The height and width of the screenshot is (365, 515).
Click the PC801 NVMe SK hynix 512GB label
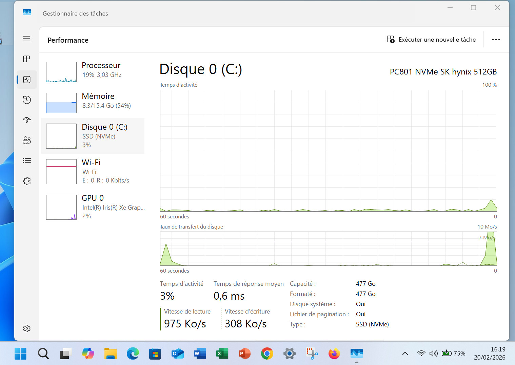[x=443, y=72]
